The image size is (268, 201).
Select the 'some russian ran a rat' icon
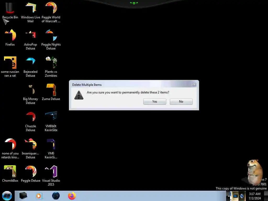10,67
